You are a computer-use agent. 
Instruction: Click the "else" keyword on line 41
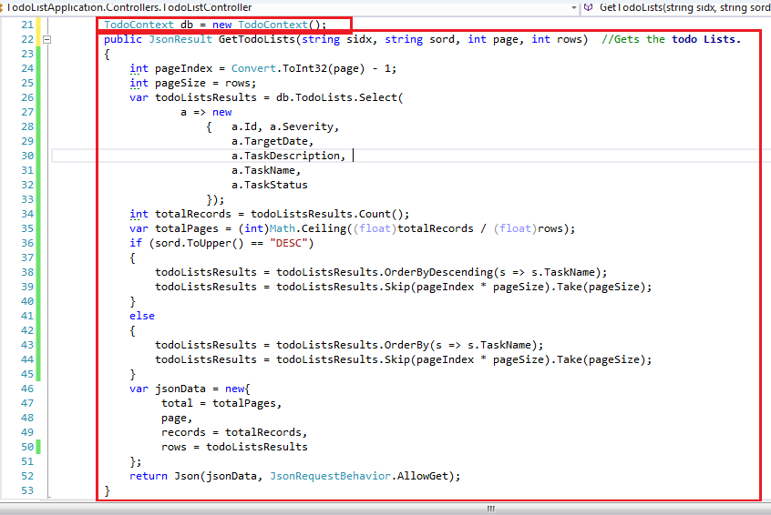coord(142,316)
